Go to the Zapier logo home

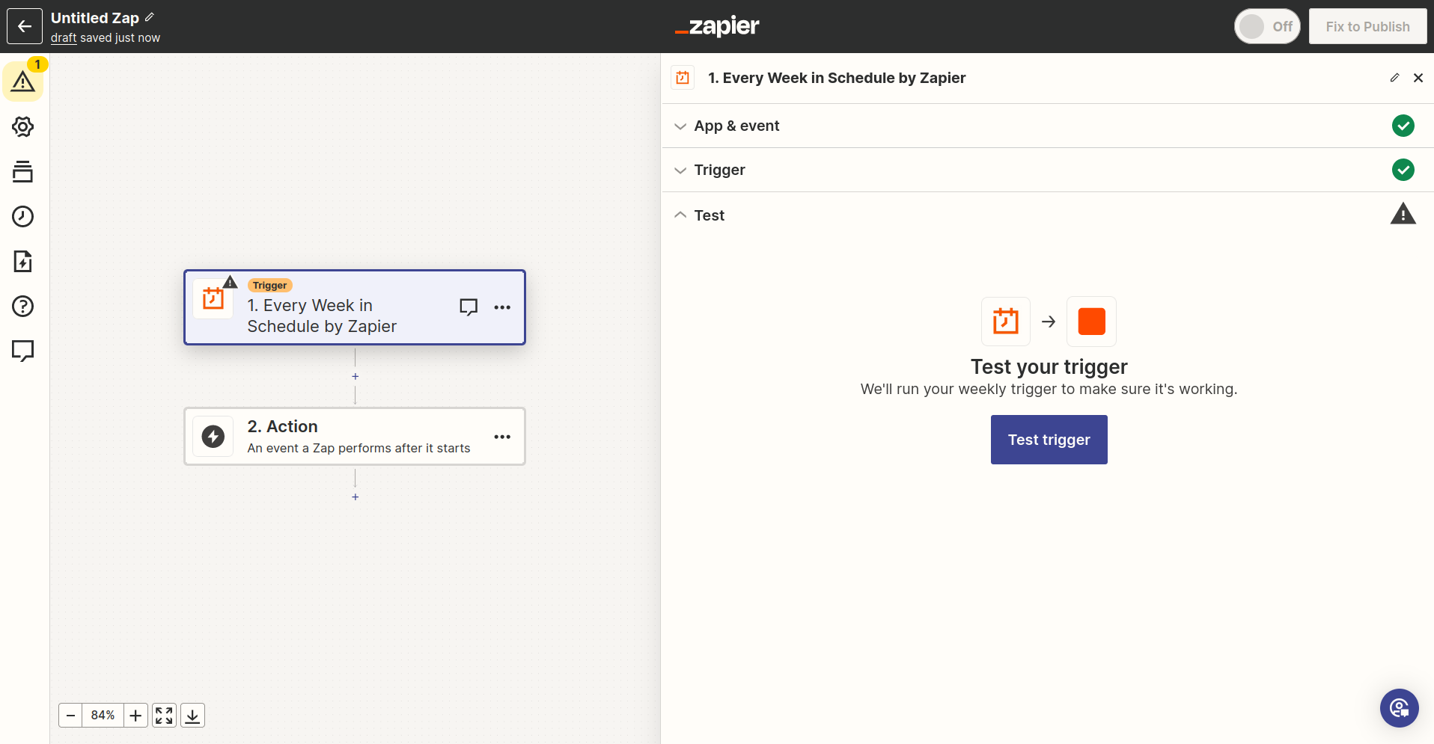click(717, 26)
